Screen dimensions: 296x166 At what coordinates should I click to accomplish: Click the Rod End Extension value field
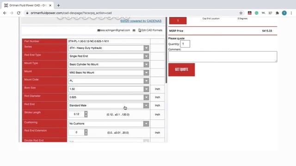coord(76,132)
